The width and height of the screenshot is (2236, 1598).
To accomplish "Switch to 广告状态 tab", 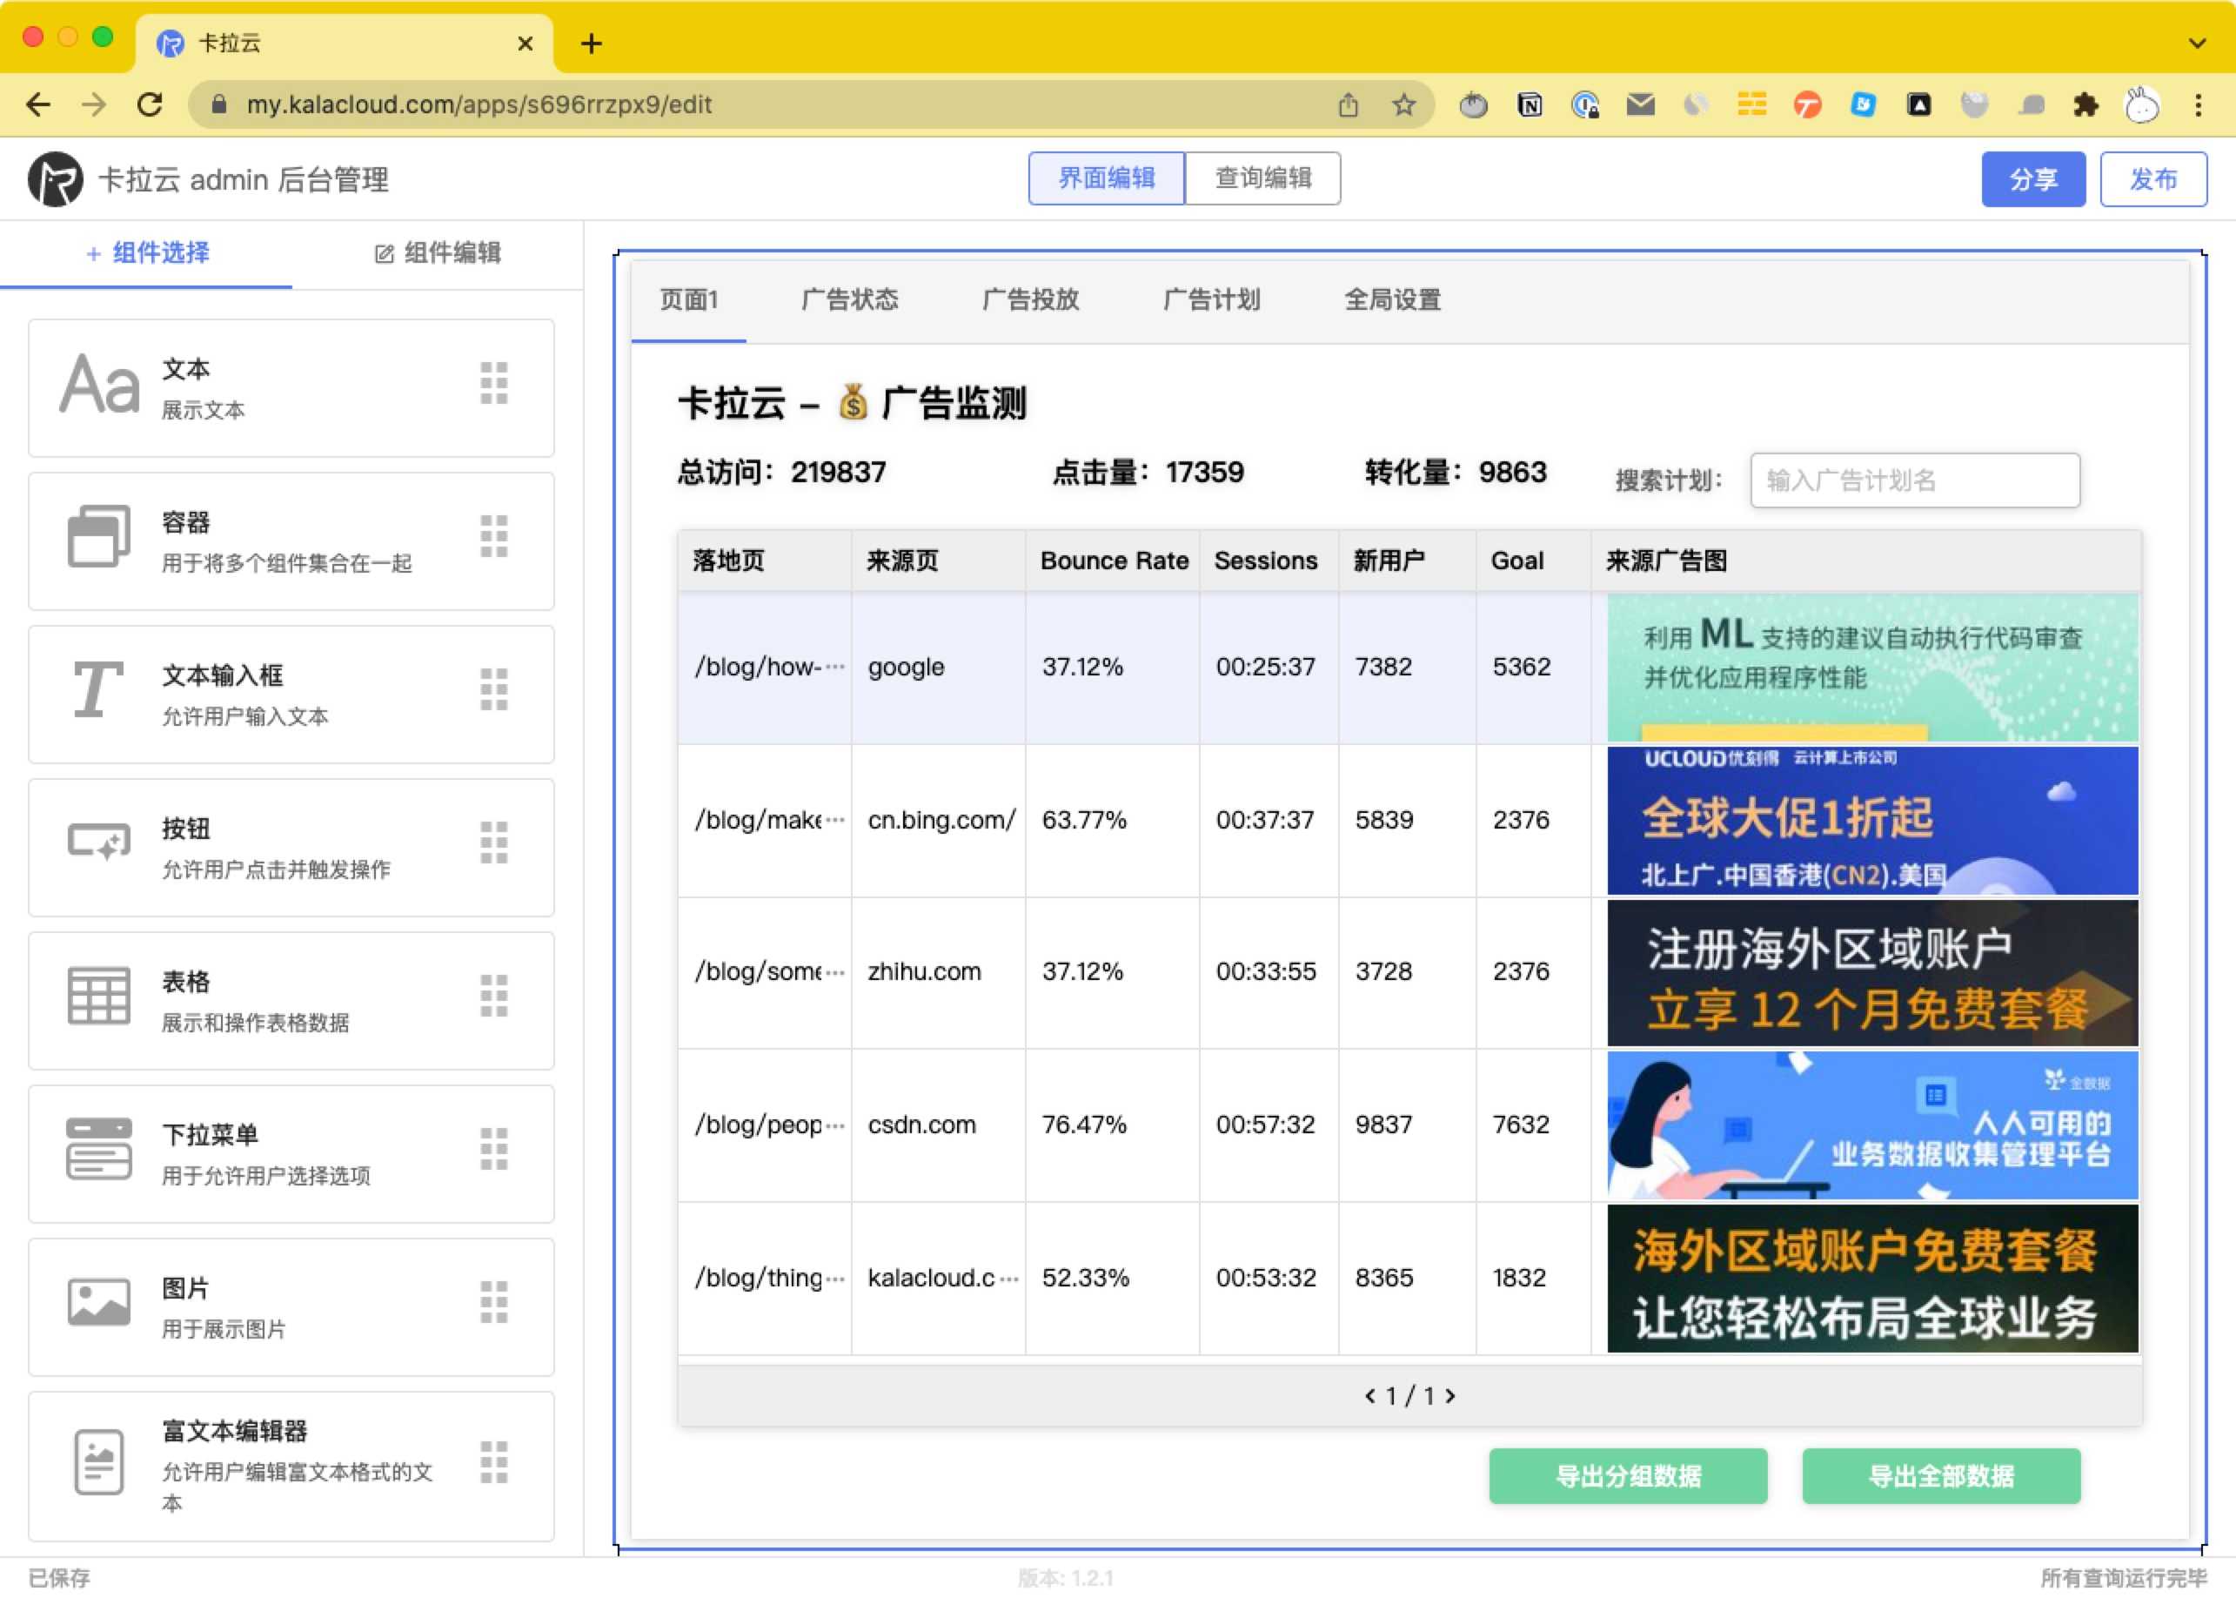I will [x=849, y=299].
